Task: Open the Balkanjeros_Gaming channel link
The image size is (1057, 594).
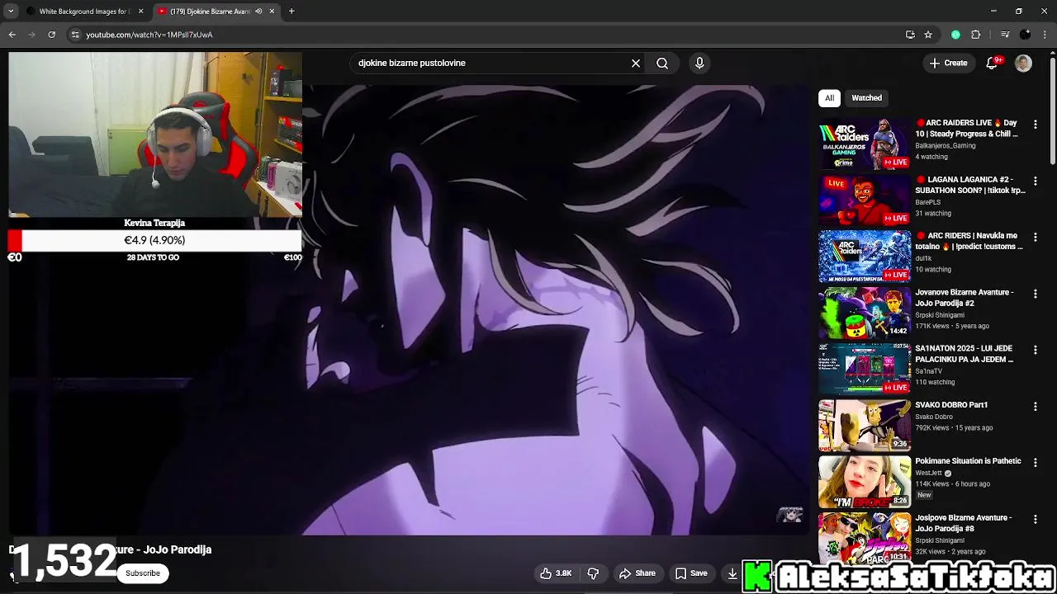Action: [x=946, y=145]
